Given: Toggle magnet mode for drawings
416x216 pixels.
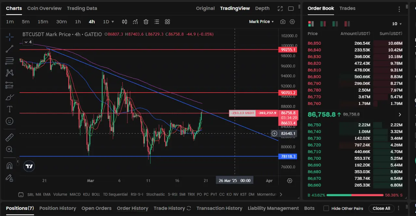Looking at the screenshot, I should (x=10, y=166).
